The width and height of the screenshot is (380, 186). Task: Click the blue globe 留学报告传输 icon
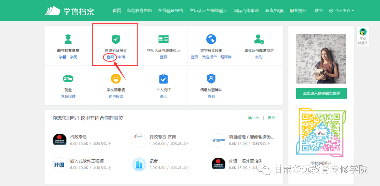(211, 39)
